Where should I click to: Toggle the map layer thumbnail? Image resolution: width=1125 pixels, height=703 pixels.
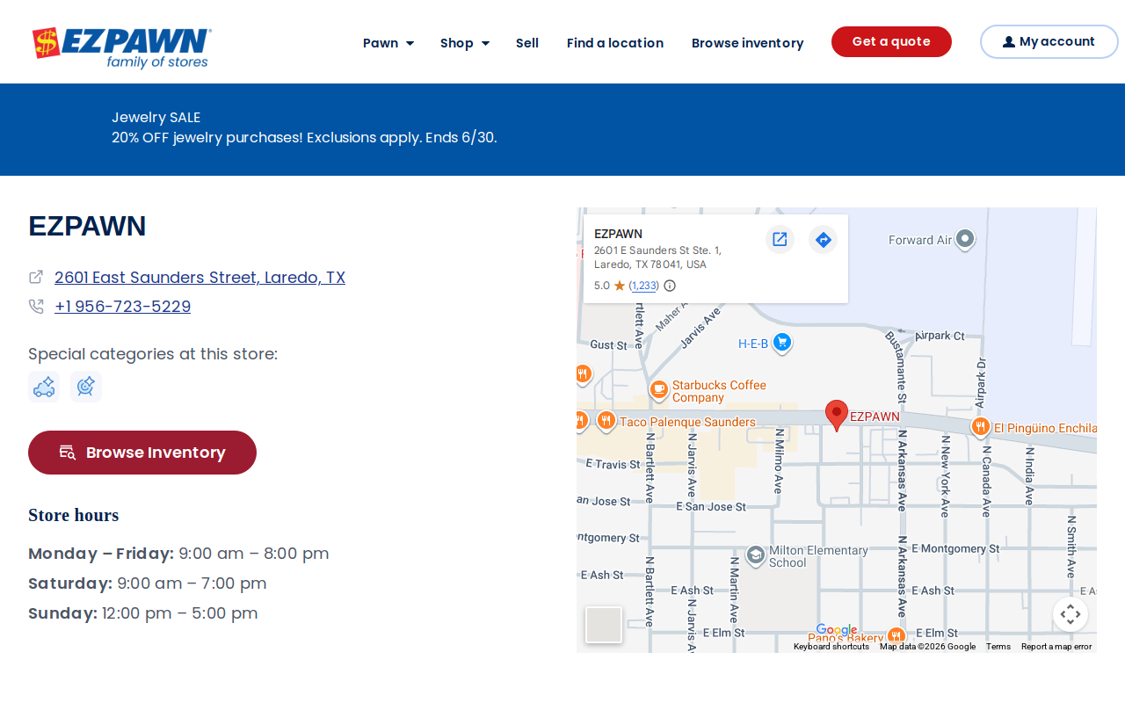604,625
